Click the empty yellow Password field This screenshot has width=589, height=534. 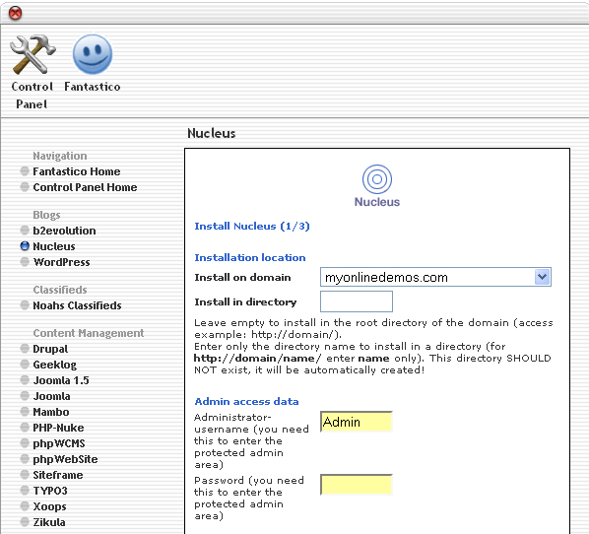tap(357, 485)
